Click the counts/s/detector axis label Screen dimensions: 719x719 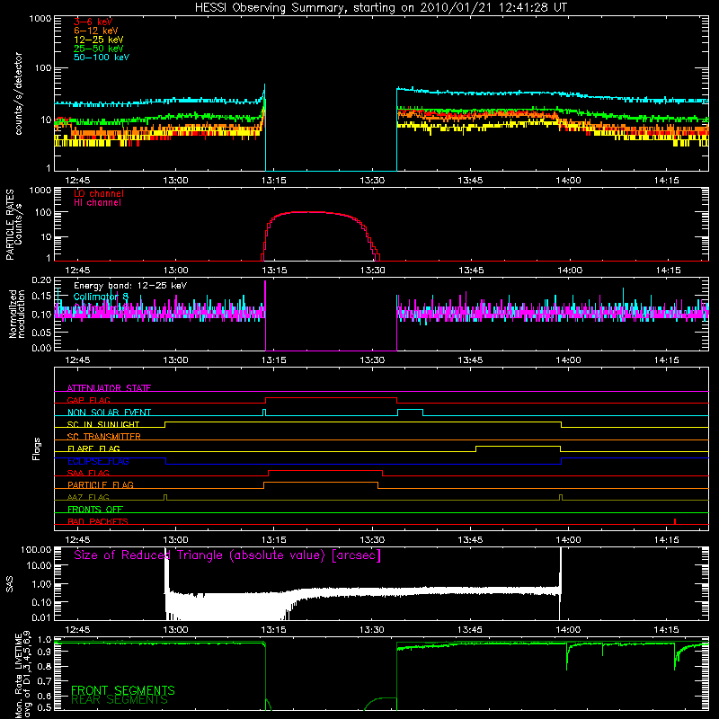pyautogui.click(x=19, y=93)
